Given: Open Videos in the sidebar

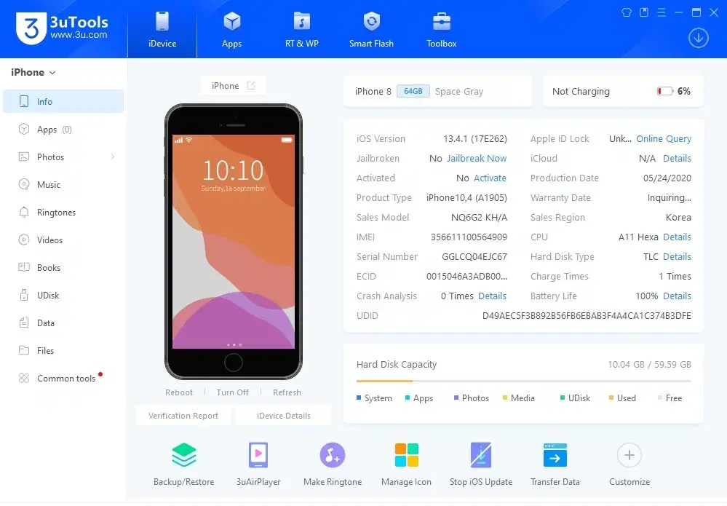Looking at the screenshot, I should click(63, 240).
